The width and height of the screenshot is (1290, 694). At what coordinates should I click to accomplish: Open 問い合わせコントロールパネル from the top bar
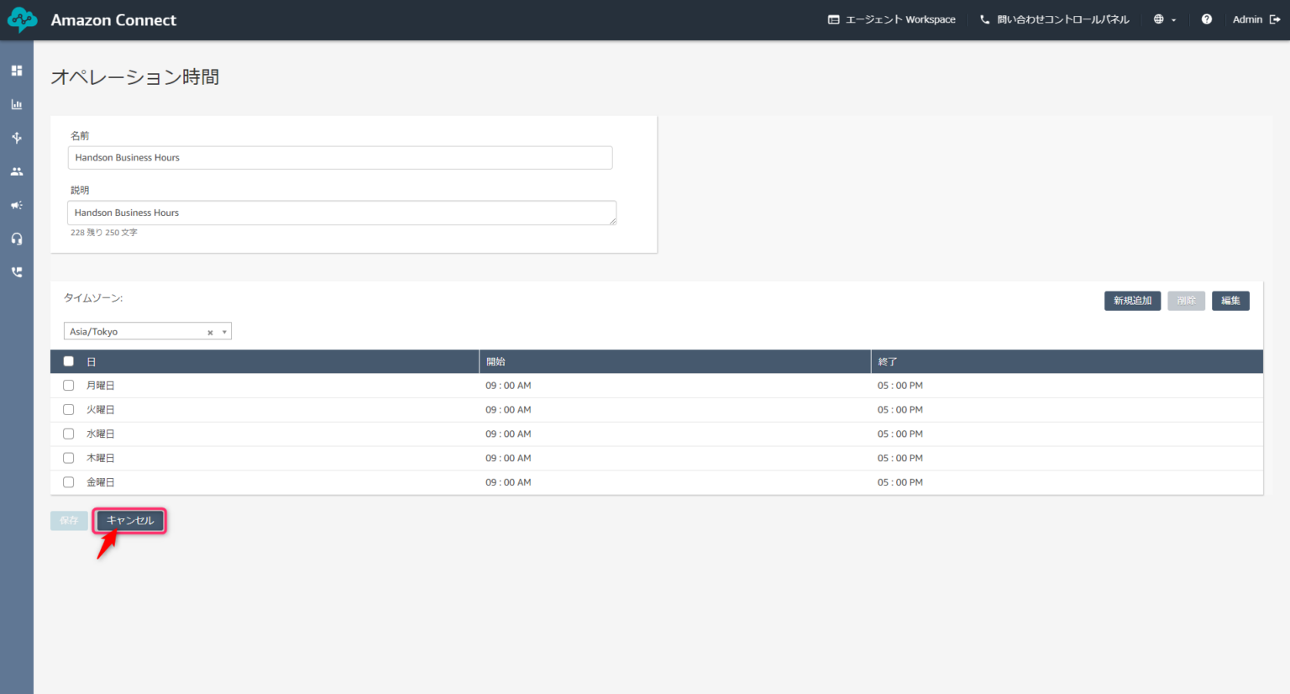pos(1054,19)
